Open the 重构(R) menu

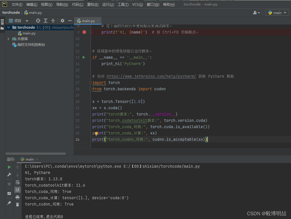pyautogui.click(x=93, y=5)
